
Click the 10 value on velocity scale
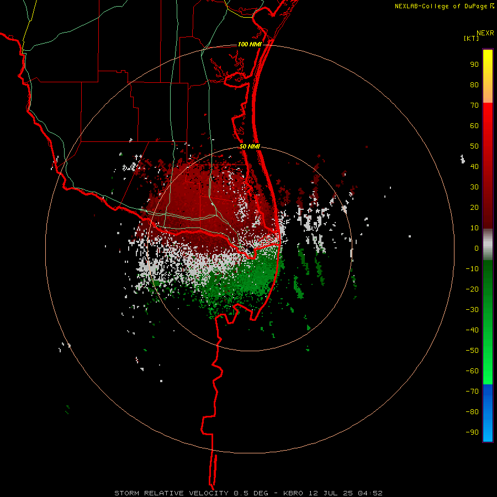coord(474,228)
